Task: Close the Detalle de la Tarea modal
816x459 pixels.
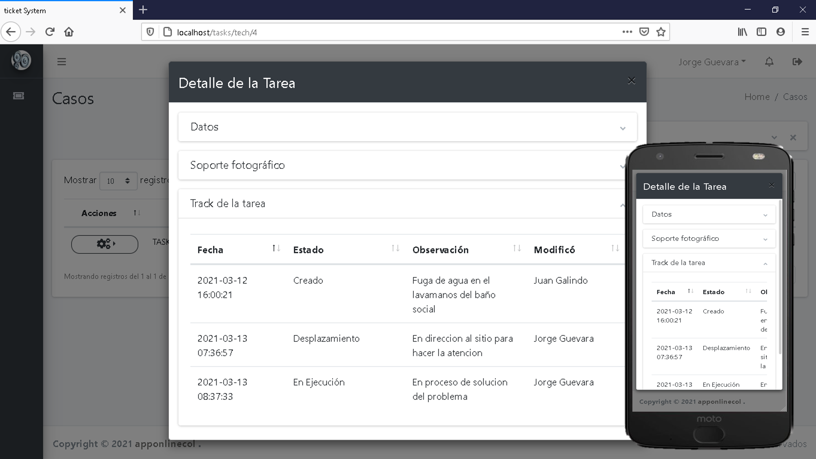Action: tap(632, 81)
